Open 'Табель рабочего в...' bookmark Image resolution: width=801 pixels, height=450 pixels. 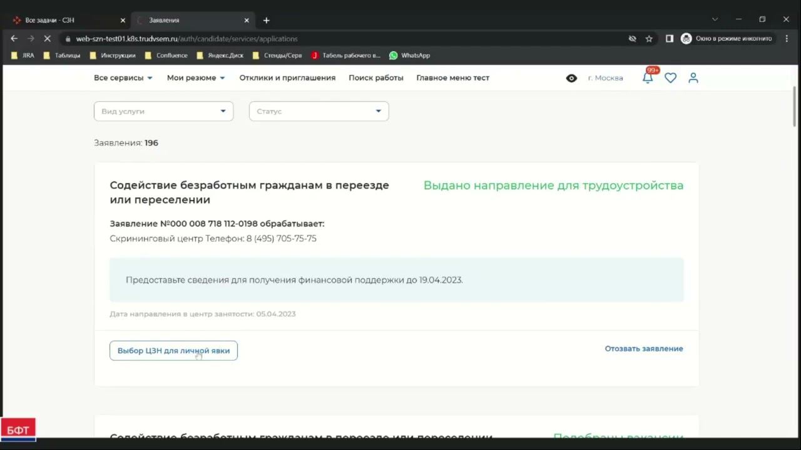coord(345,55)
